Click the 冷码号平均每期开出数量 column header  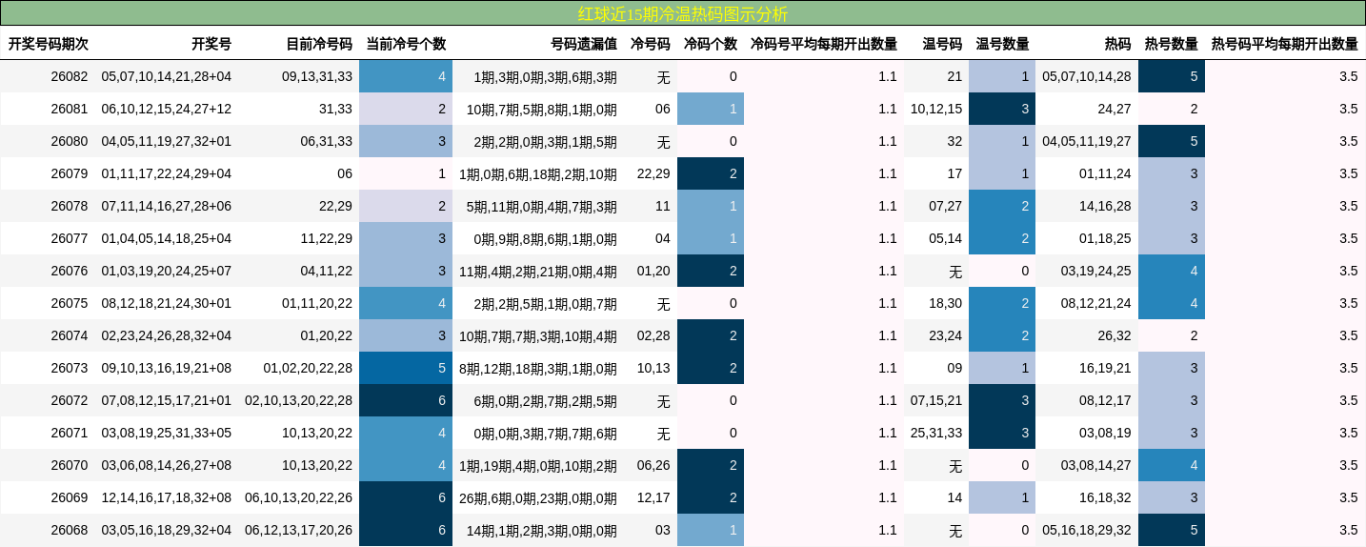(x=824, y=44)
